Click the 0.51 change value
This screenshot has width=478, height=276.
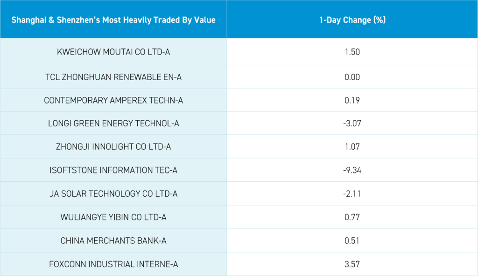pos(352,241)
